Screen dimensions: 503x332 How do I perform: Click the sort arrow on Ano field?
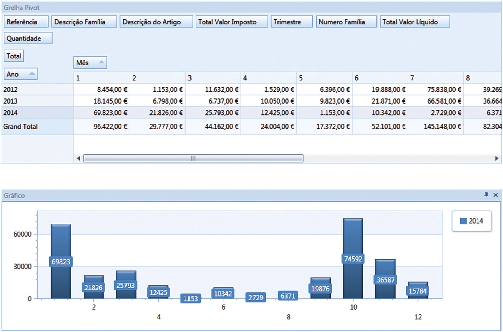pyautogui.click(x=31, y=74)
